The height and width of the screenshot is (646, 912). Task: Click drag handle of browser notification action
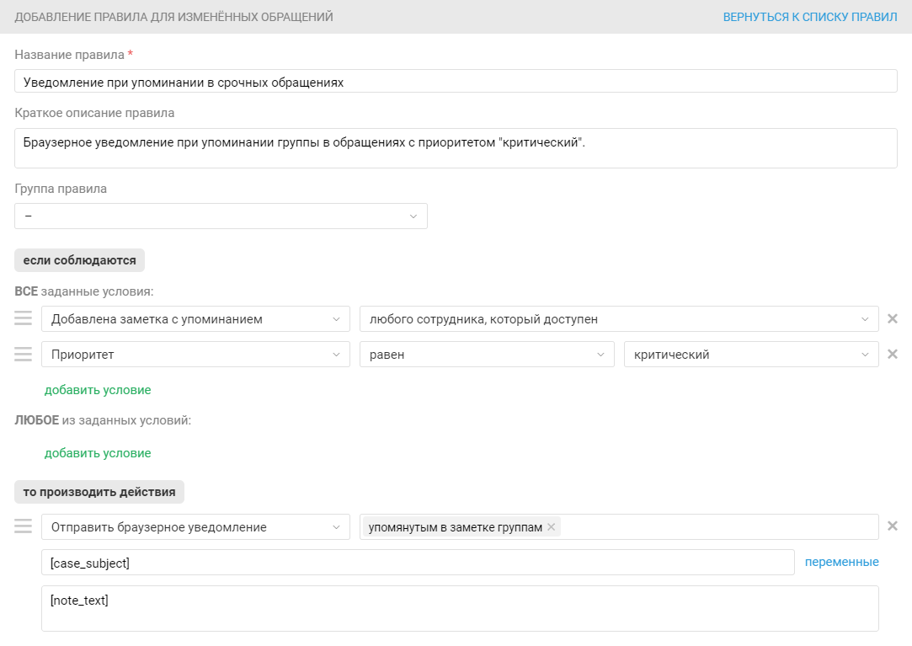[23, 526]
